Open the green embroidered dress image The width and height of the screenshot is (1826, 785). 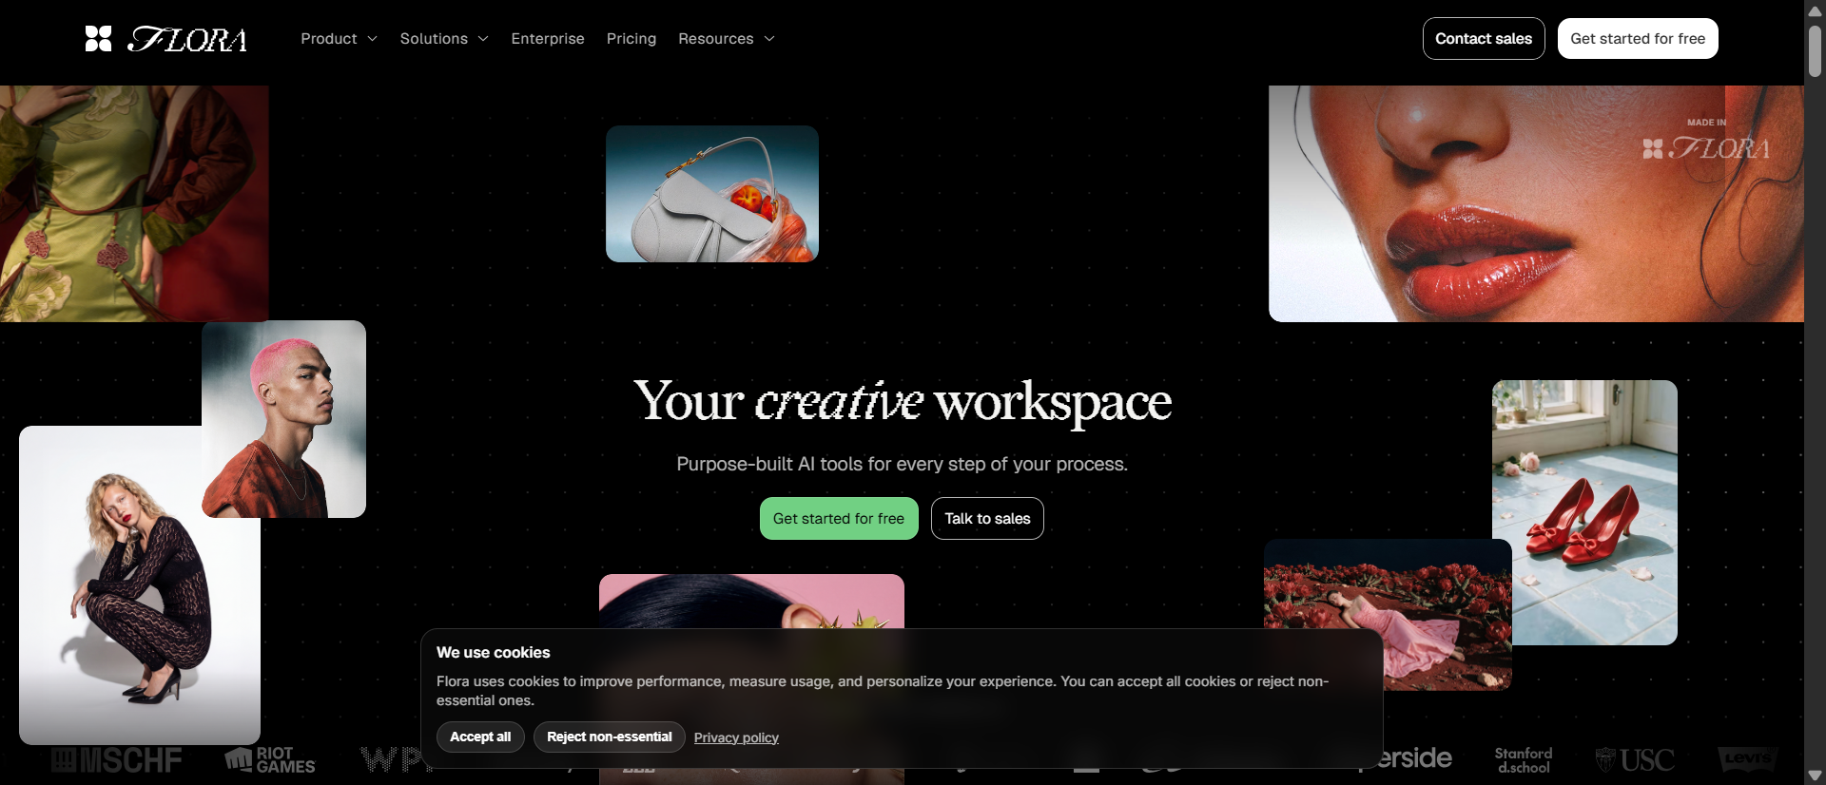click(134, 203)
